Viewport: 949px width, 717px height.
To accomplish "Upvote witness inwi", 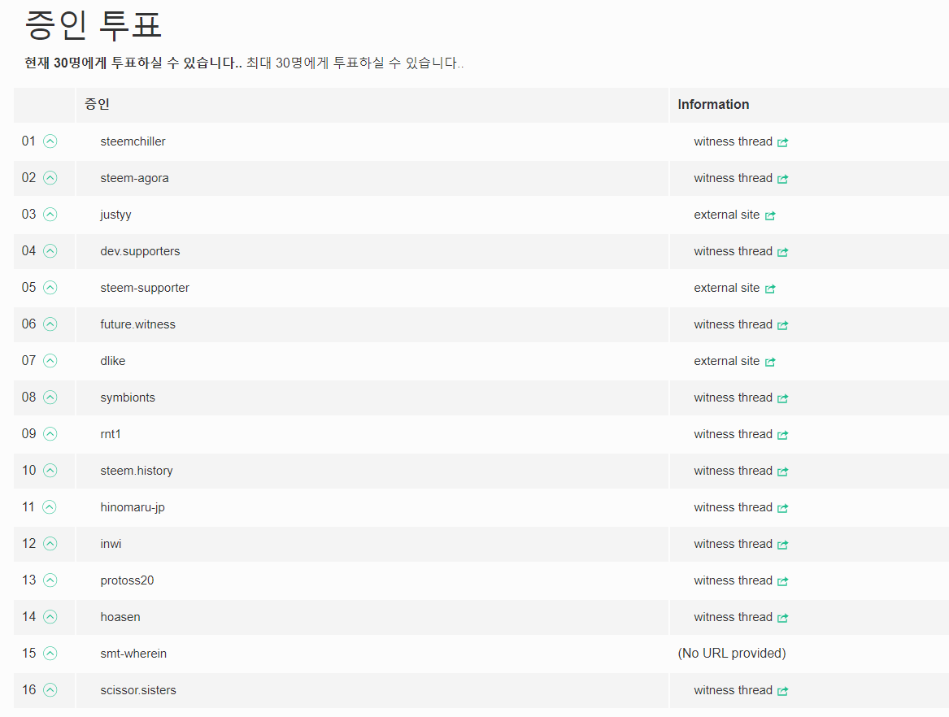I will click(x=50, y=543).
